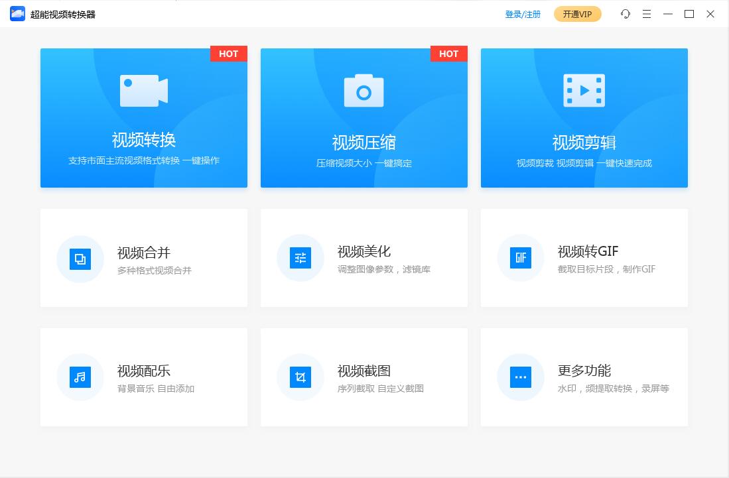729x478 pixels.
Task: Click the 超能视频转换器 window title text
Action: pyautogui.click(x=63, y=15)
